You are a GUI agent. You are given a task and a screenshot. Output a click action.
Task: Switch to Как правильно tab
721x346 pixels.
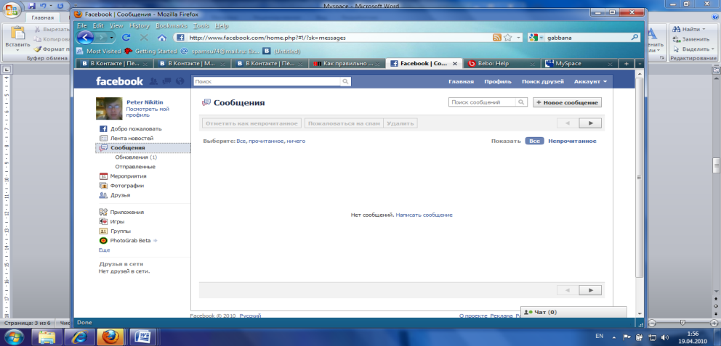pyautogui.click(x=346, y=63)
